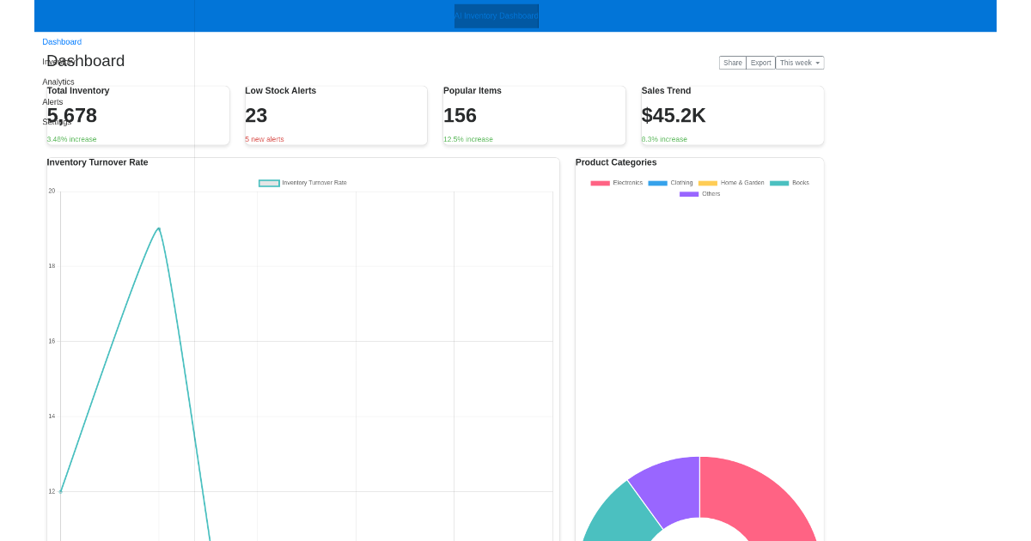Hide the Books category legend item
Image resolution: width=1031 pixels, height=541 pixels.
[789, 183]
